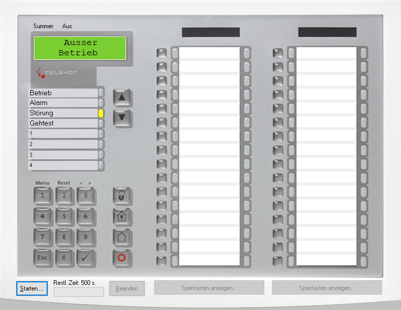The height and width of the screenshot is (310, 401).
Task: Click the yellow Störung indicator LED
Action: click(101, 113)
